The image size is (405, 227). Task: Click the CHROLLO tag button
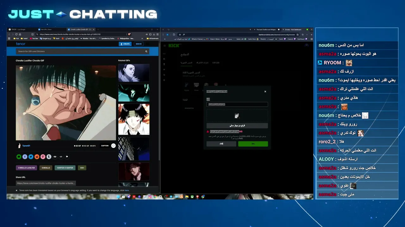coord(46,168)
